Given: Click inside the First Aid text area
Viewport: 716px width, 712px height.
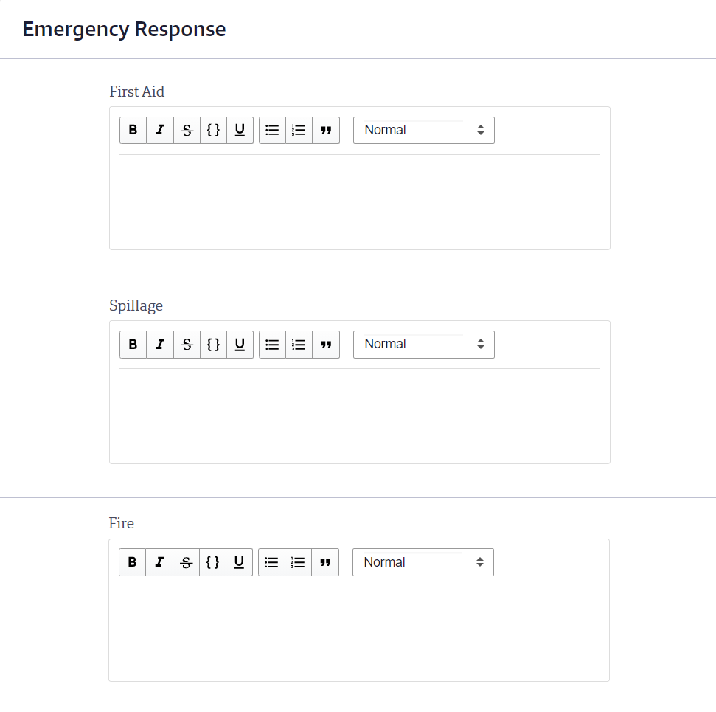Looking at the screenshot, I should click(359, 200).
